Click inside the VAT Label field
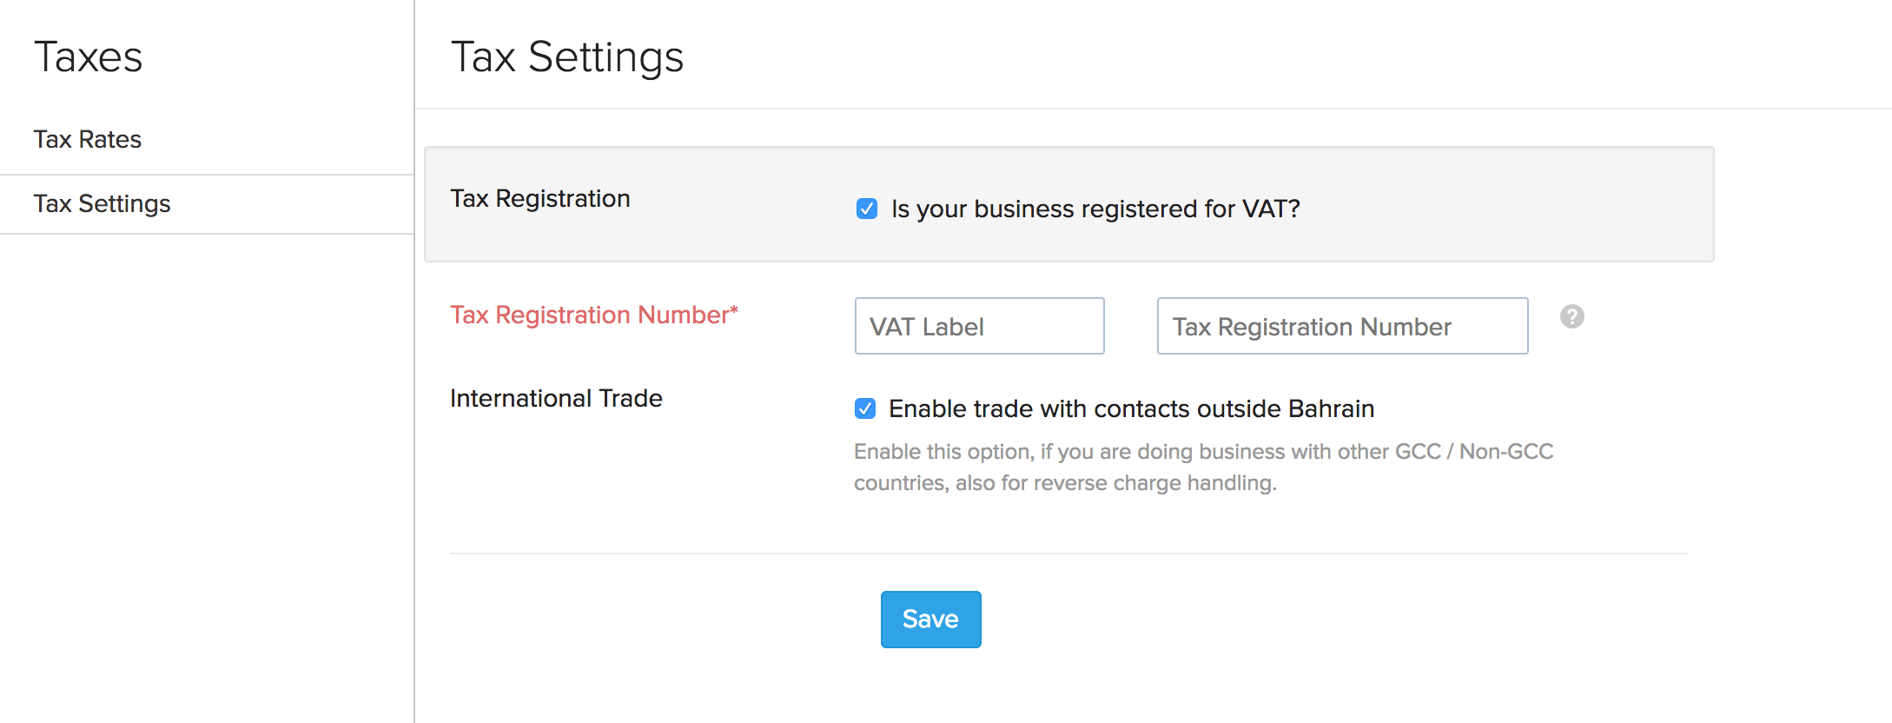The height and width of the screenshot is (723, 1892). [x=979, y=326]
